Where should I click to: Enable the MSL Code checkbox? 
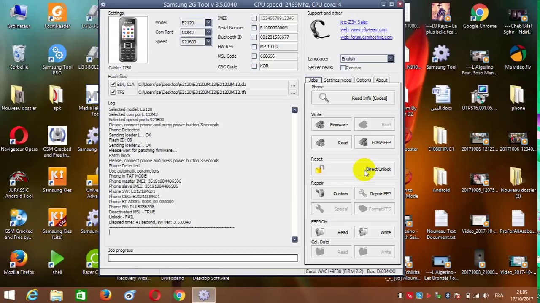(254, 56)
